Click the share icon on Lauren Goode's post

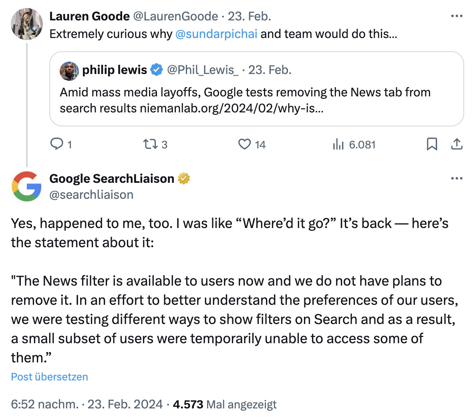tap(457, 144)
